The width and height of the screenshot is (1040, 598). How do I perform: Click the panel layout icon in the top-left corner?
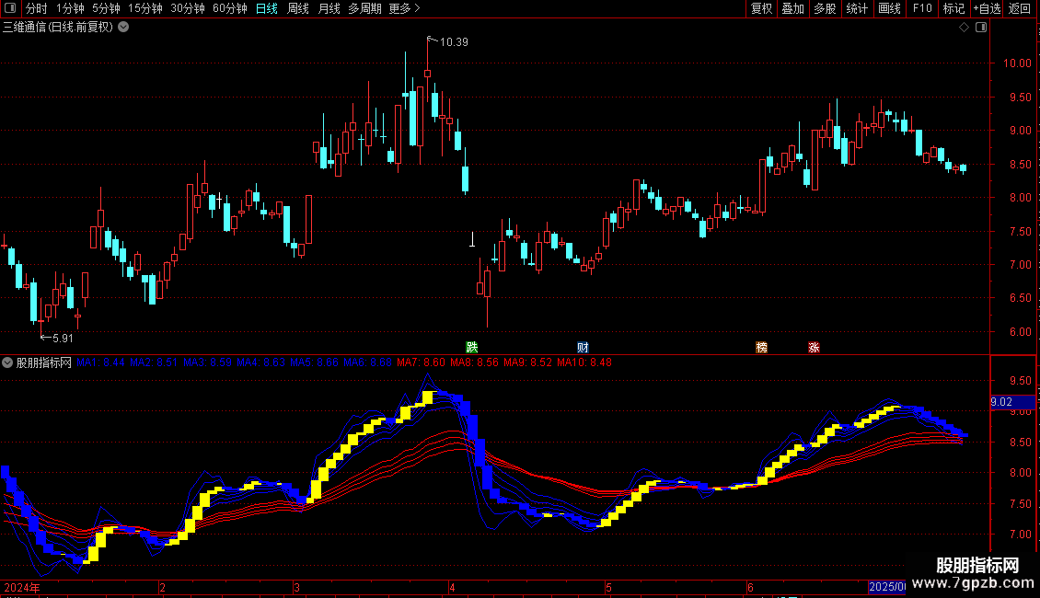[x=10, y=8]
